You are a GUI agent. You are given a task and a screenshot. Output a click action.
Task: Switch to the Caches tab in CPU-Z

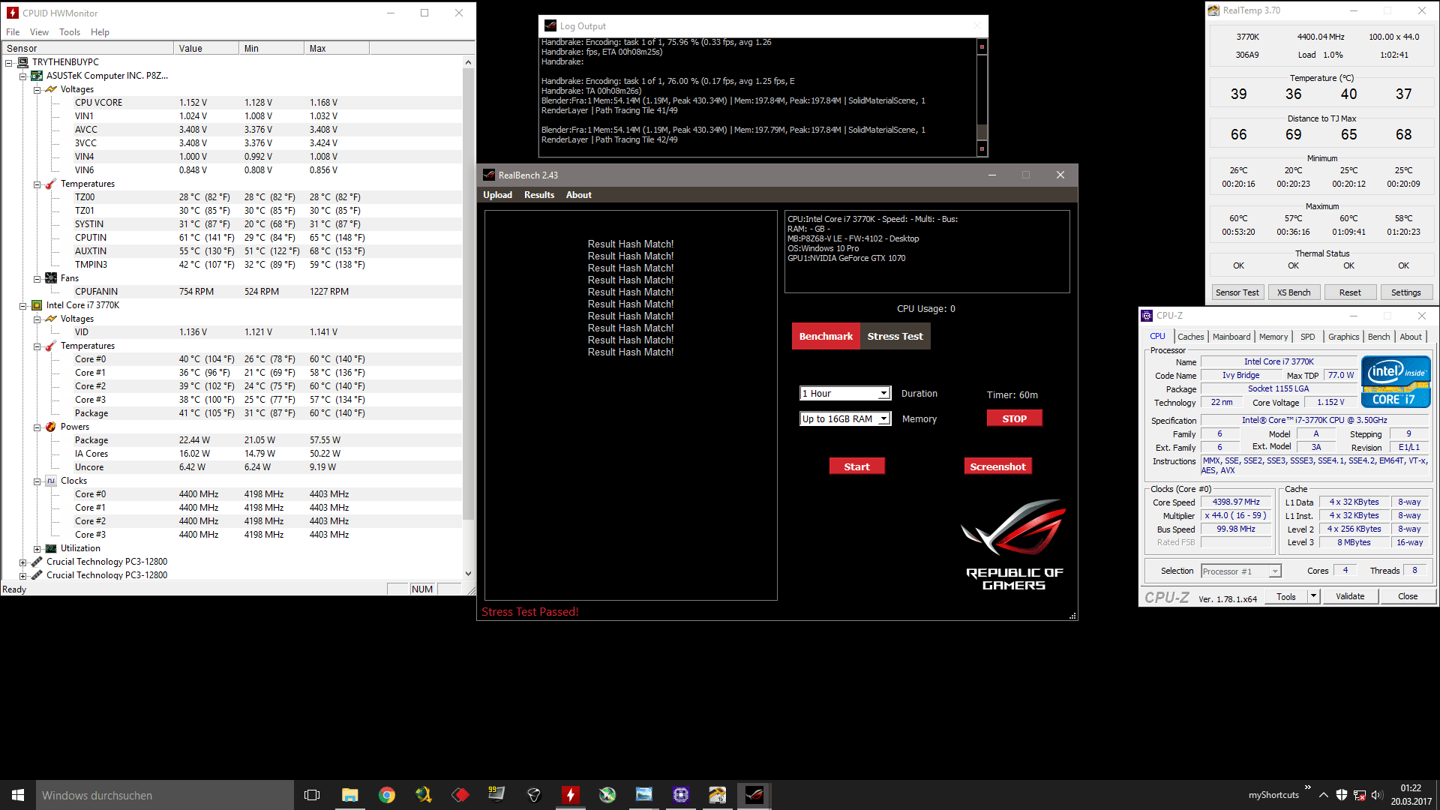1190,337
